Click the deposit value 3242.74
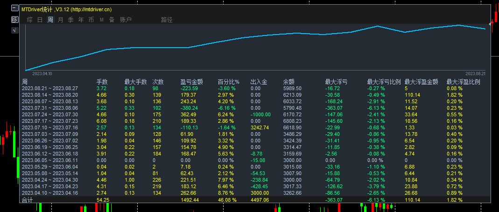Image resolution: width=499 pixels, height=212 pixels. click(260, 127)
